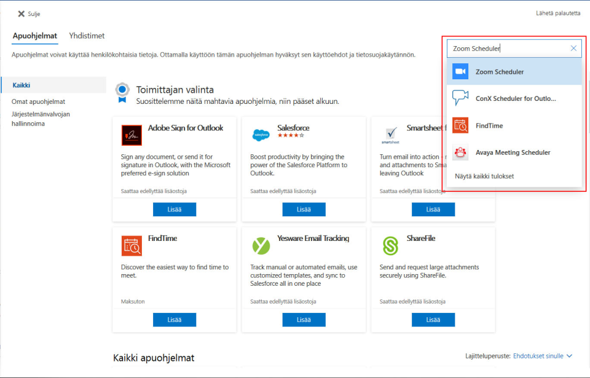This screenshot has height=378, width=590.
Task: Click Näytä kaikki tulokset link
Action: tap(484, 176)
